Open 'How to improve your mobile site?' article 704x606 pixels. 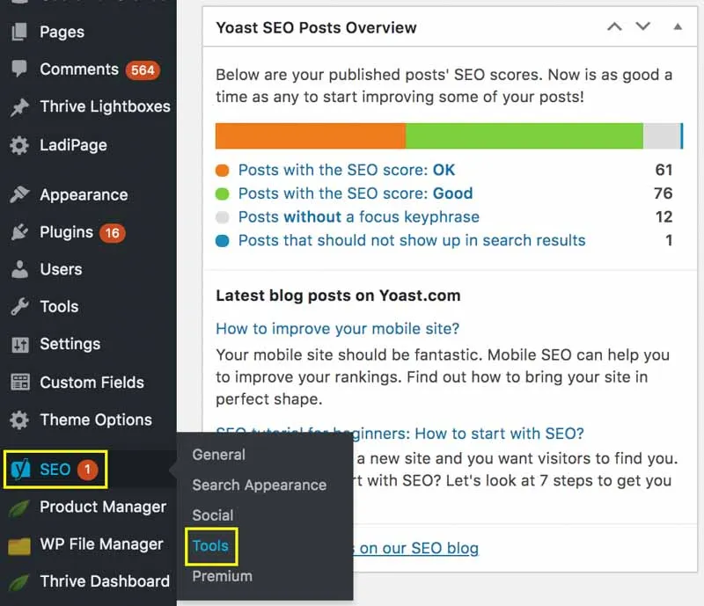click(338, 329)
